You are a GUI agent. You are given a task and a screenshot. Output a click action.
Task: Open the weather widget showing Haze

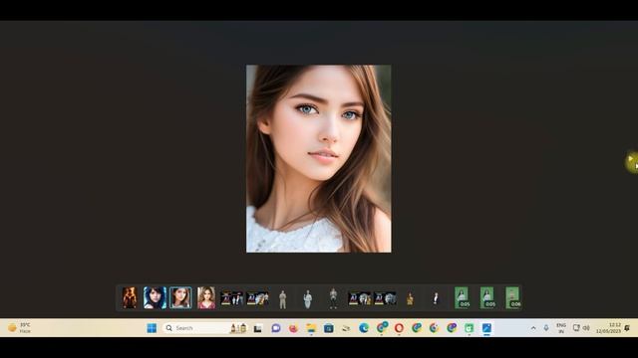tap(19, 328)
